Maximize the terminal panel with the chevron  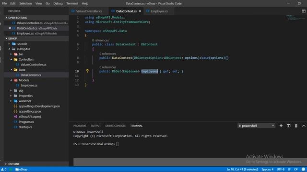point(304,126)
